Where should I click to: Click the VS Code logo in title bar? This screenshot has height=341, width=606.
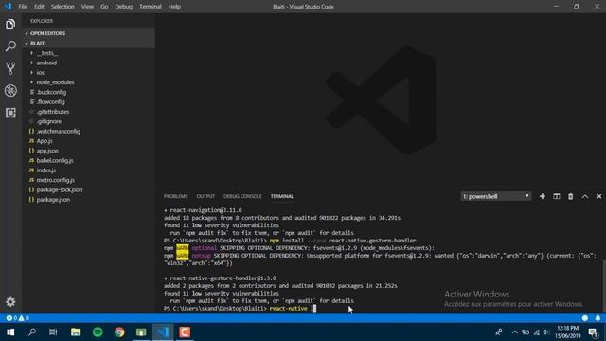(8, 7)
